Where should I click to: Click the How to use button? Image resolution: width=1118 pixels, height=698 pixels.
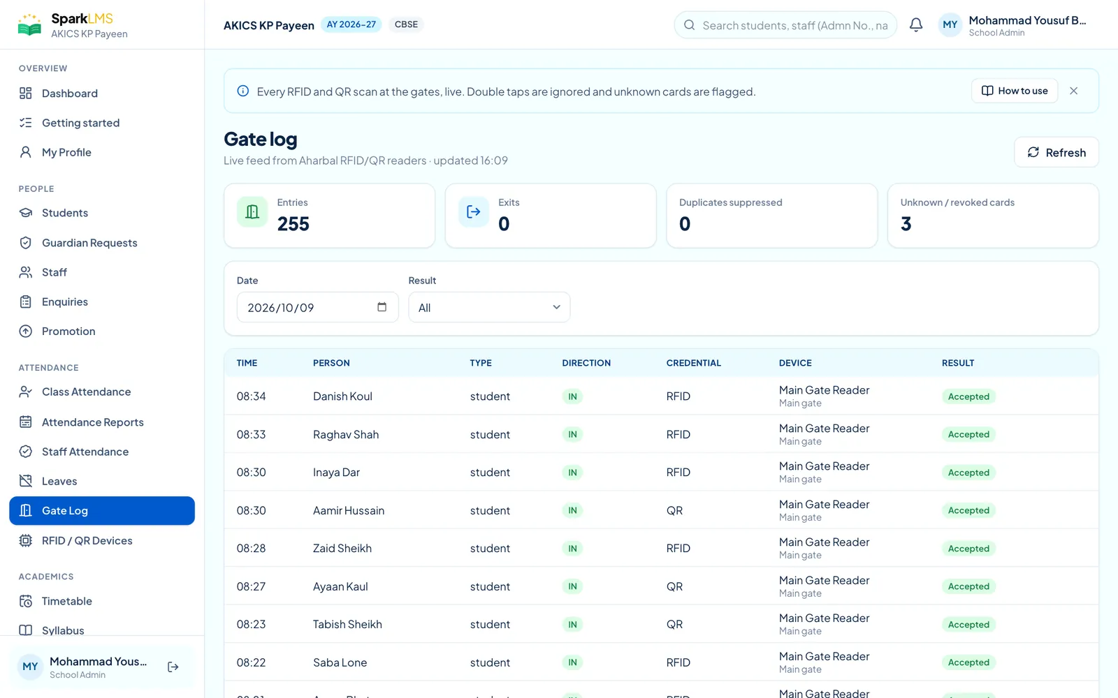pos(1015,91)
